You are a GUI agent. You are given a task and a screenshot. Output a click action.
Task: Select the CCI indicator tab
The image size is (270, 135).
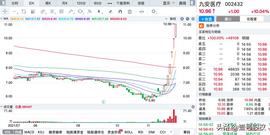coord(163,132)
